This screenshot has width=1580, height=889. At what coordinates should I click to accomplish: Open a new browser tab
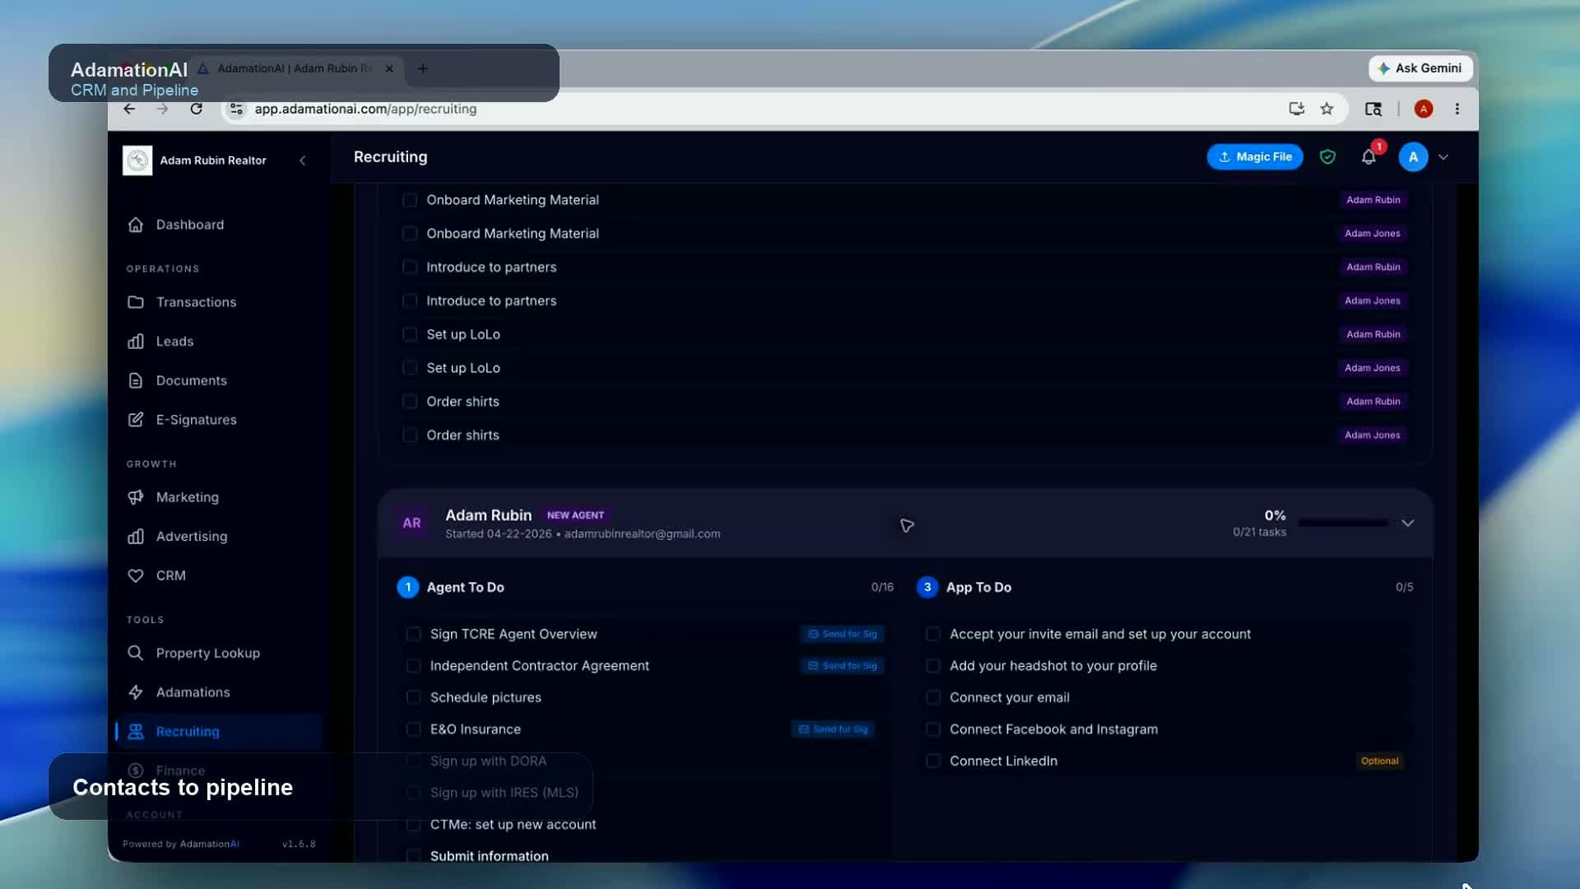point(422,69)
